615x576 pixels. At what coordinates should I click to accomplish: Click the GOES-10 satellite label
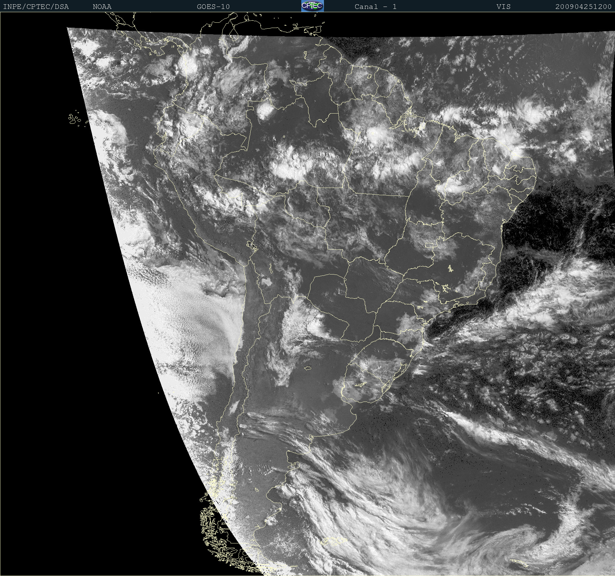pos(213,7)
